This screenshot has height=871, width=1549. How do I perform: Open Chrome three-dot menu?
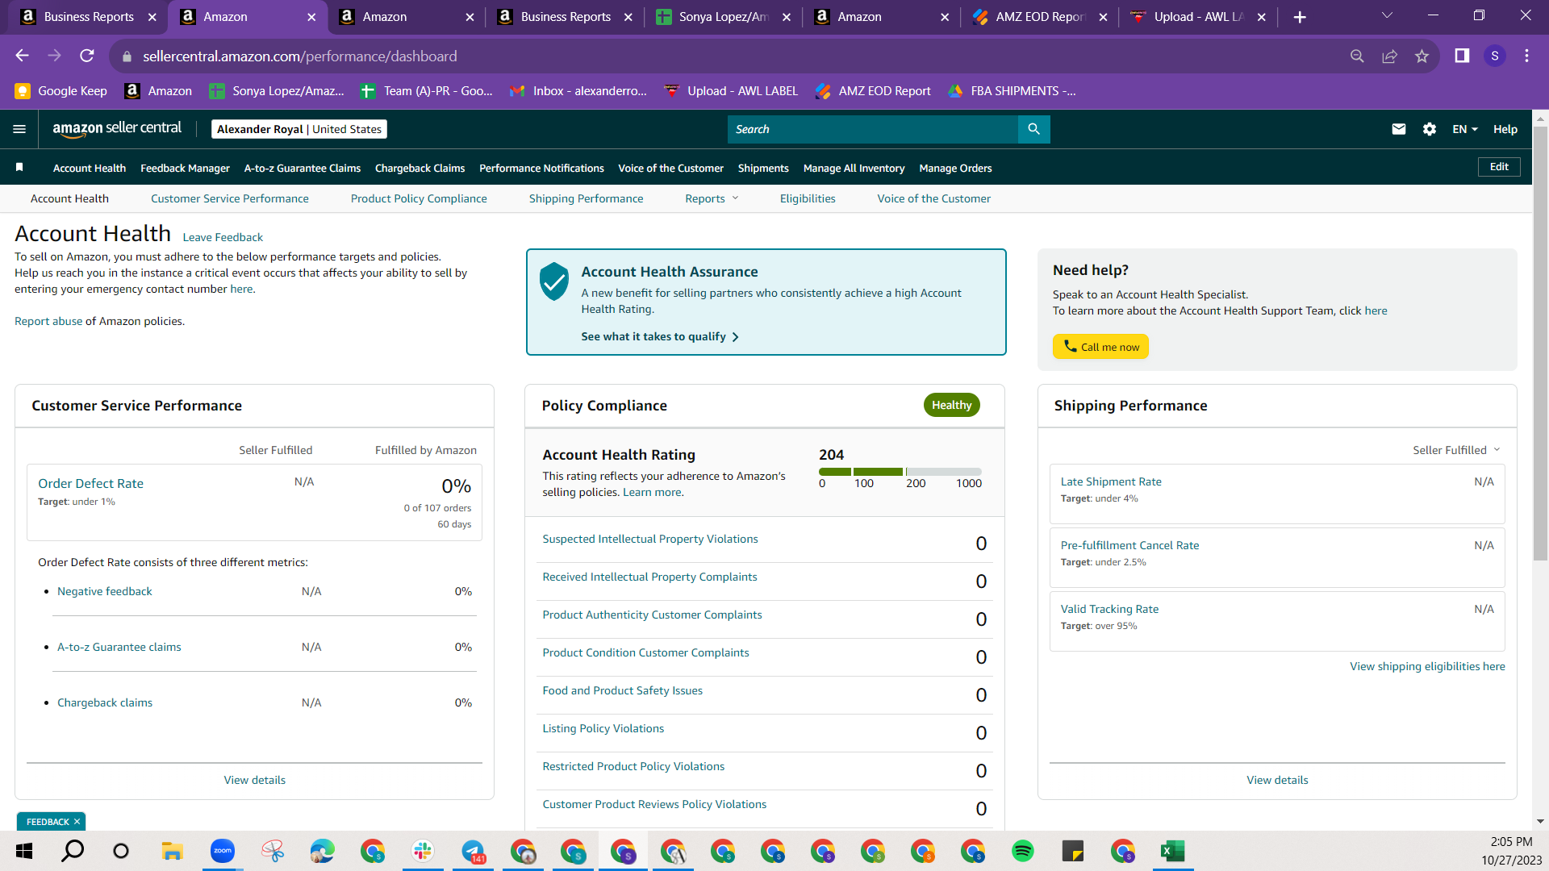click(x=1526, y=56)
